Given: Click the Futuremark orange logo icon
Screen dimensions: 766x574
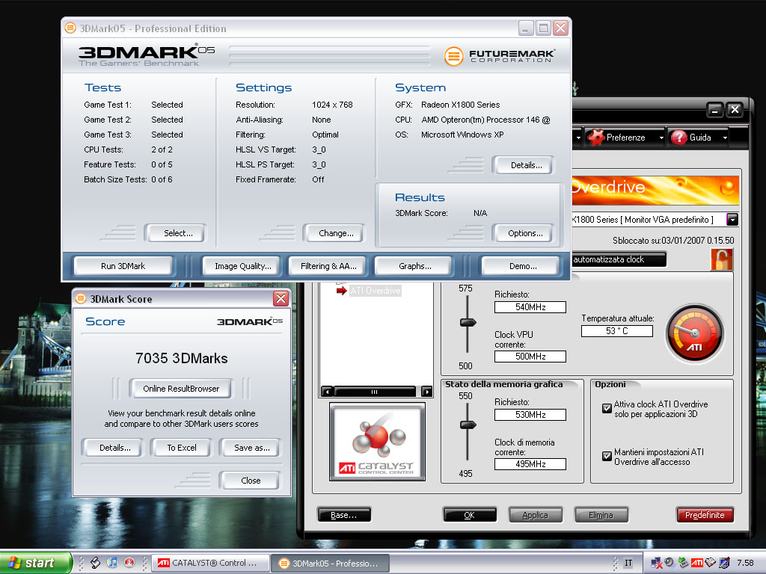Looking at the screenshot, I should pos(453,56).
